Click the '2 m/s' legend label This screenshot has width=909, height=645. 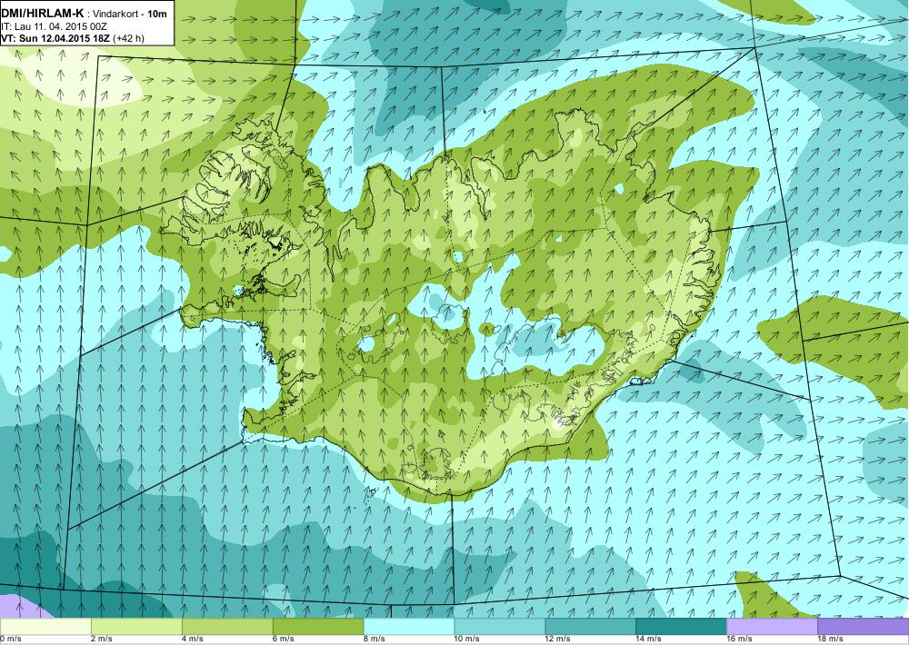pyautogui.click(x=102, y=640)
